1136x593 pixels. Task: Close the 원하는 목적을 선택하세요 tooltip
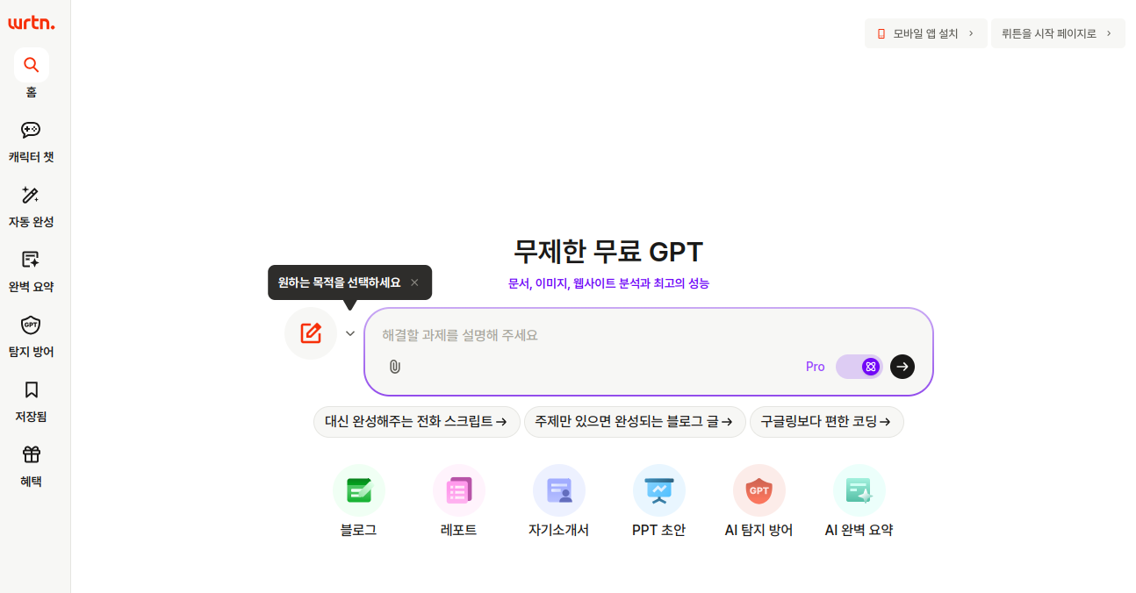coord(414,282)
